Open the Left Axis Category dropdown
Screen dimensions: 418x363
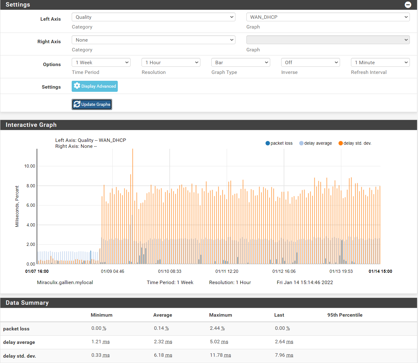tap(153, 17)
